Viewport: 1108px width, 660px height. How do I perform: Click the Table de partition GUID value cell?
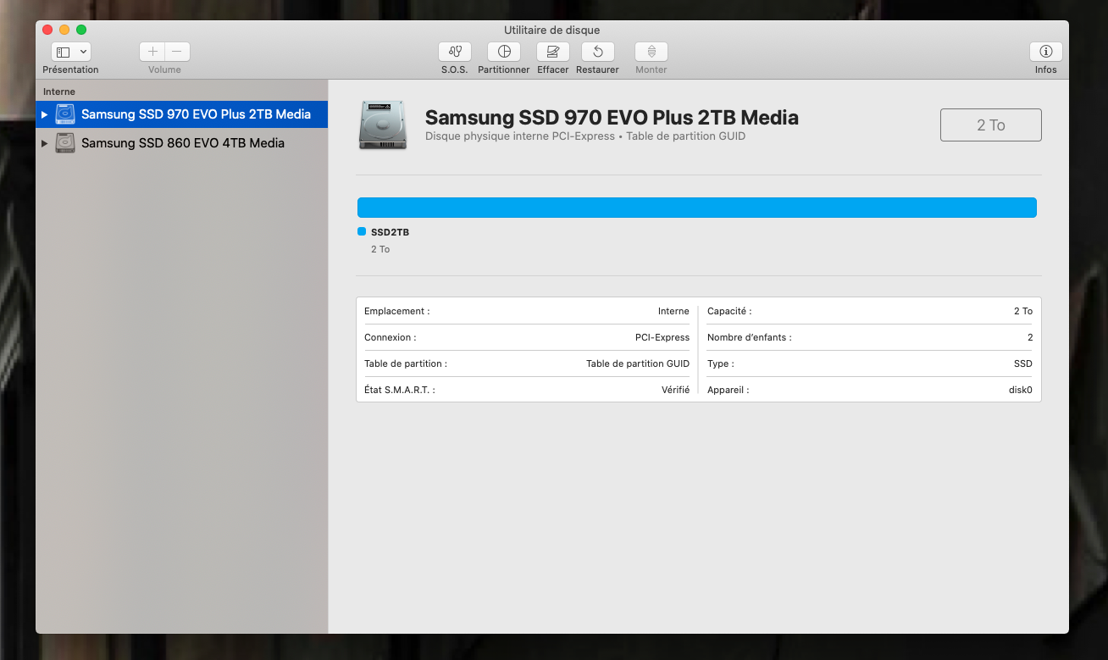(x=638, y=363)
